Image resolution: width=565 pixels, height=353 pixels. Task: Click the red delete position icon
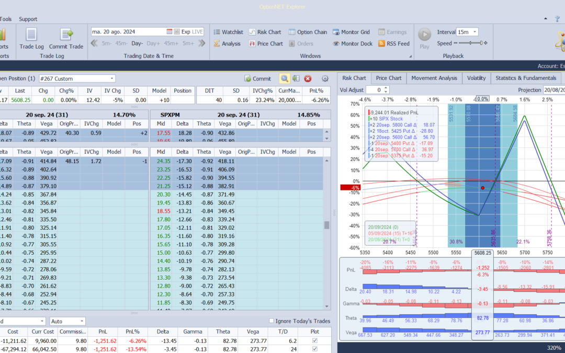(x=308, y=78)
